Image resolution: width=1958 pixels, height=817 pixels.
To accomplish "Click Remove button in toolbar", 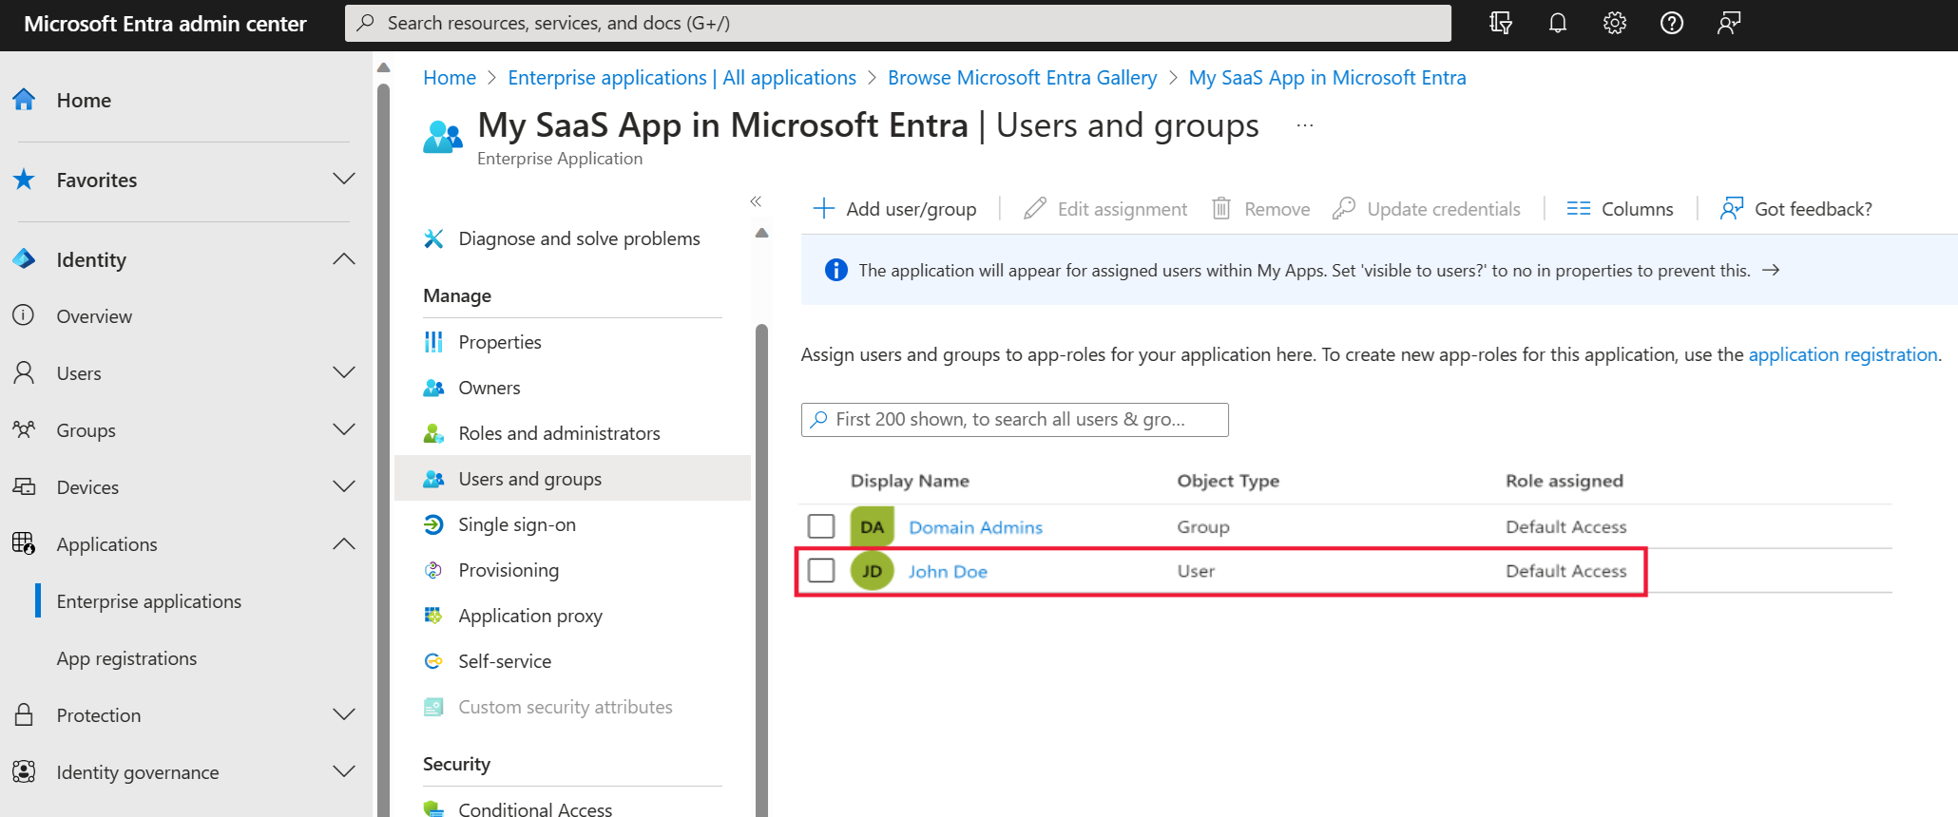I will 1261,209.
